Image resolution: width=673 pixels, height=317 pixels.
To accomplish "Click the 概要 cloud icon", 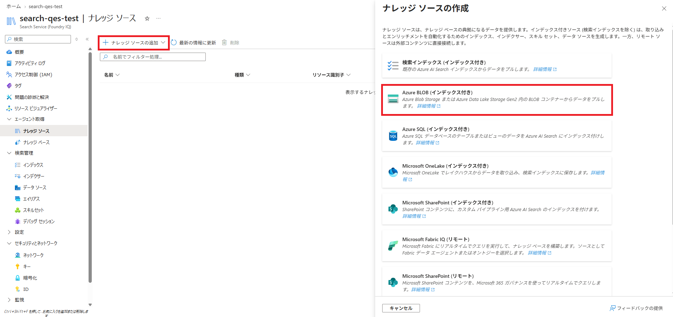I will pyautogui.click(x=9, y=52).
